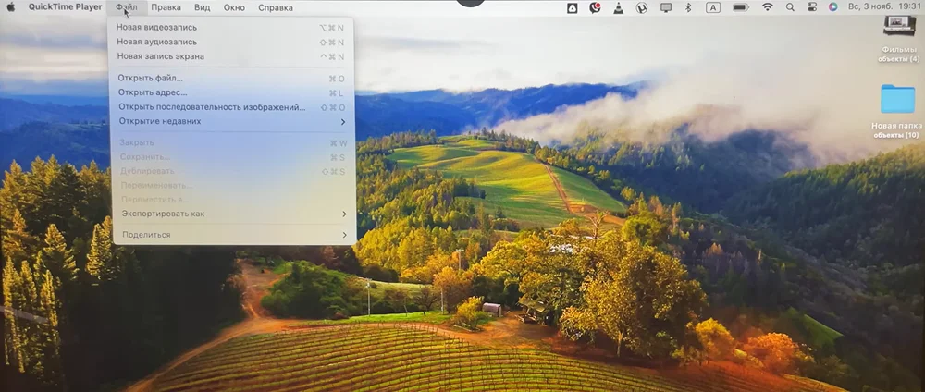Close the Файл menu via its title
This screenshot has width=925, height=392.
pyautogui.click(x=126, y=7)
